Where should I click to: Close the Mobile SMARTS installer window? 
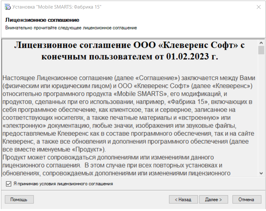(258, 7)
